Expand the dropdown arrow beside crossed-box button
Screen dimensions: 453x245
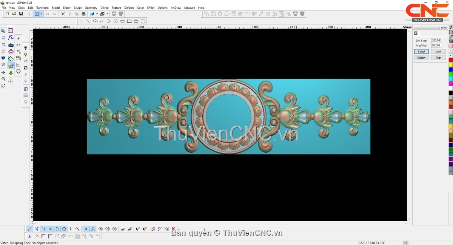[41, 14]
